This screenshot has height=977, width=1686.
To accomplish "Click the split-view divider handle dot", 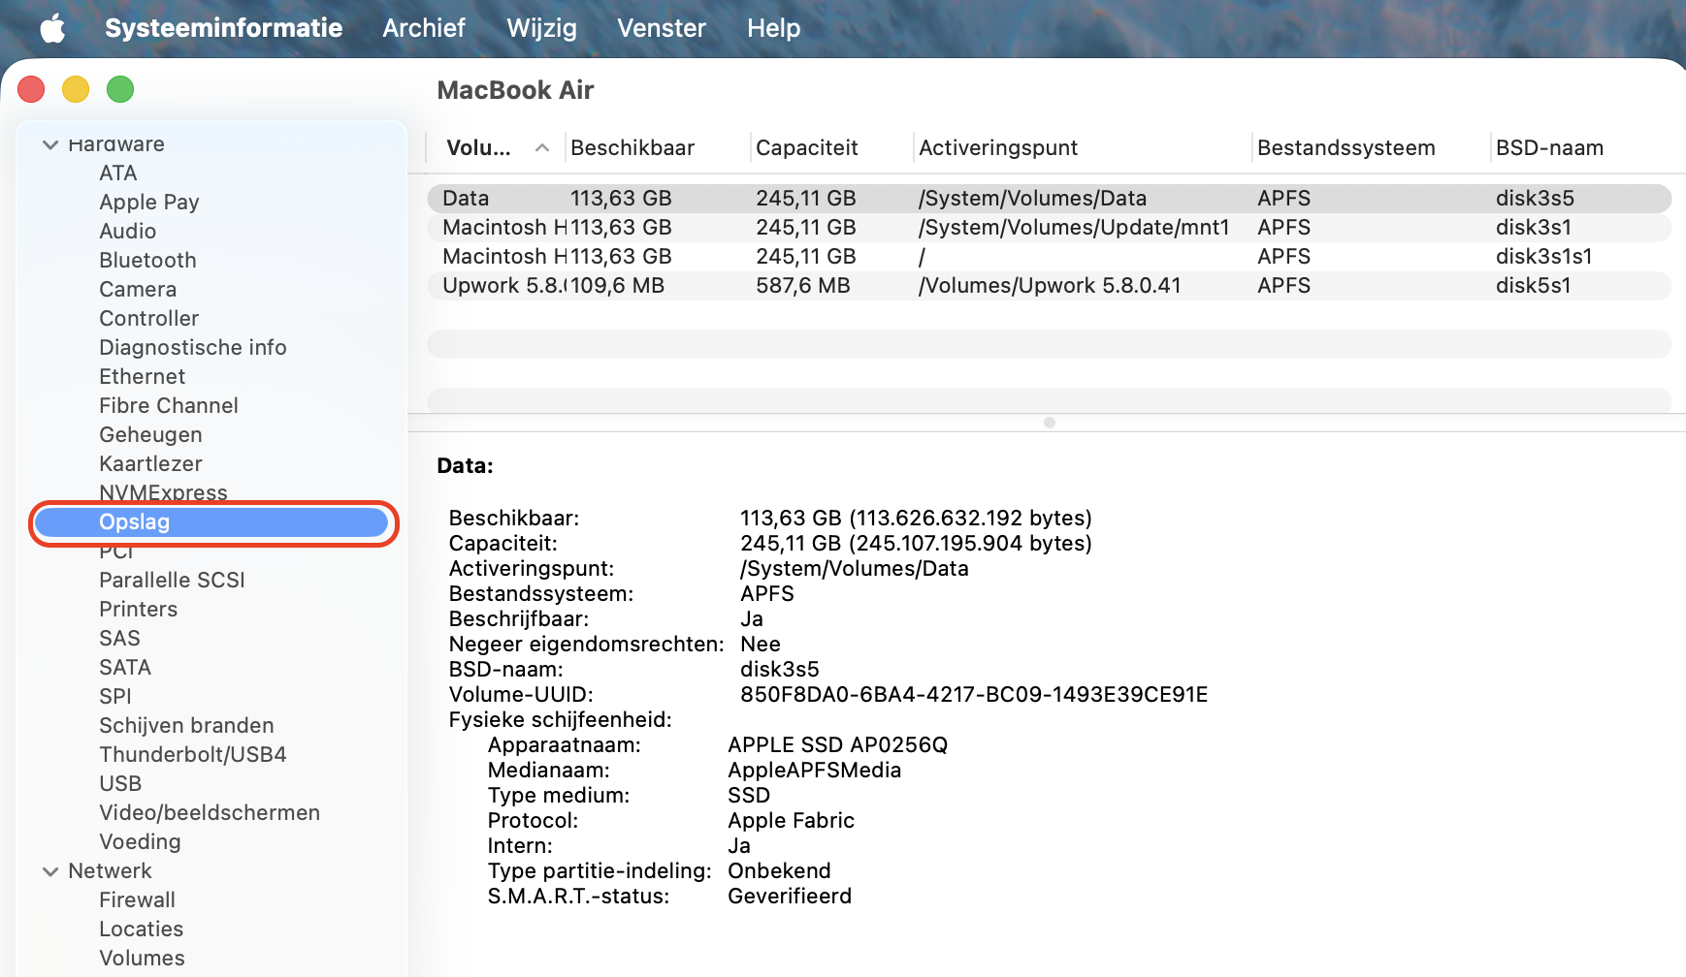I will click(1049, 423).
